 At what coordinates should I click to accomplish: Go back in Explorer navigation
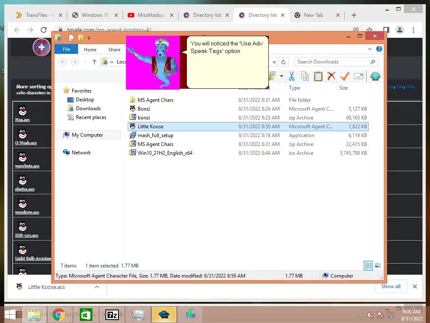(x=63, y=62)
